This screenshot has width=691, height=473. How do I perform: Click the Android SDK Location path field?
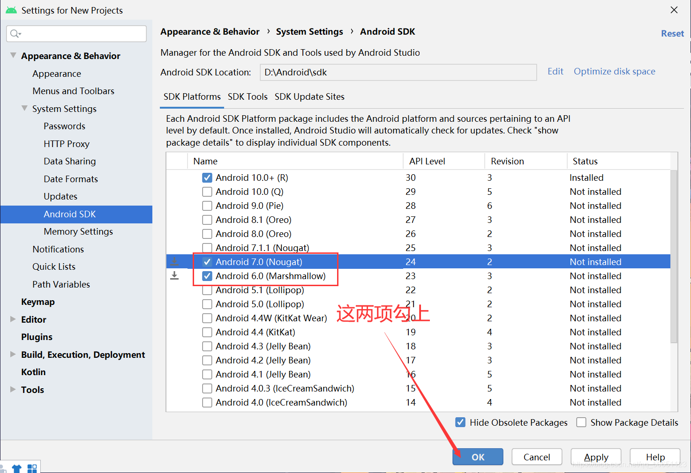(x=398, y=72)
